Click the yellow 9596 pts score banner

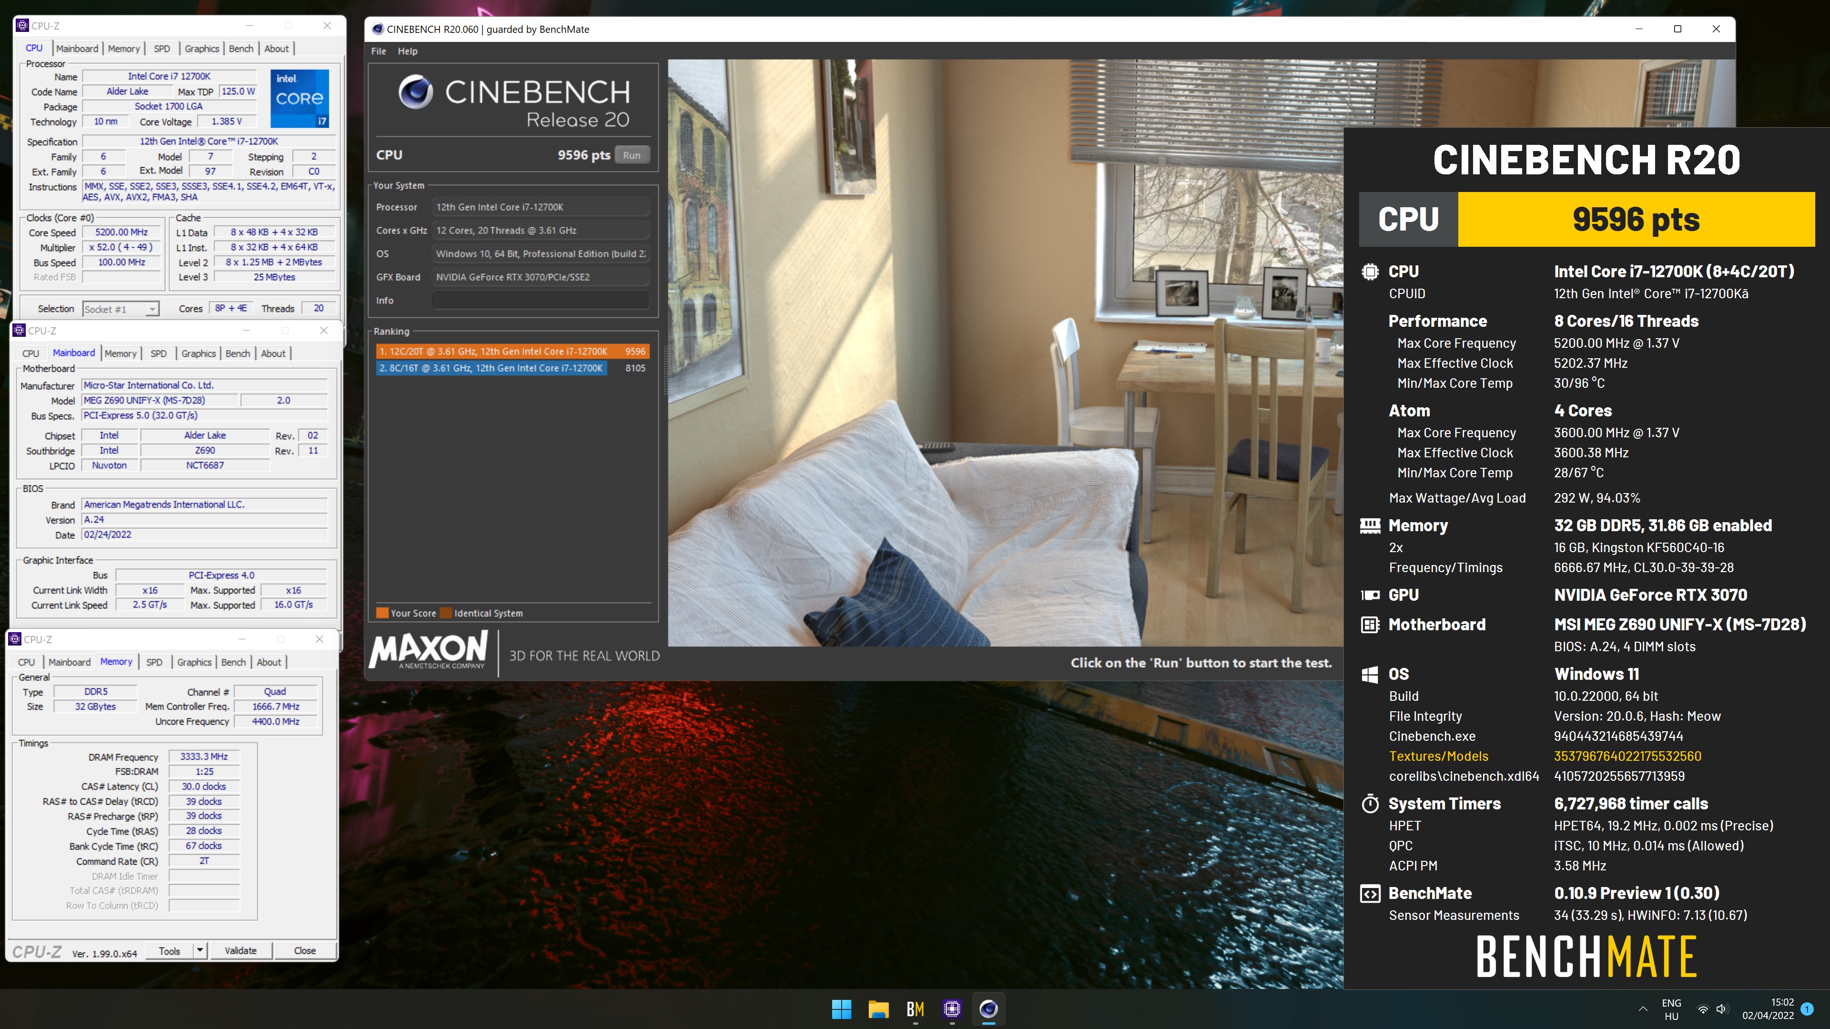1636,219
